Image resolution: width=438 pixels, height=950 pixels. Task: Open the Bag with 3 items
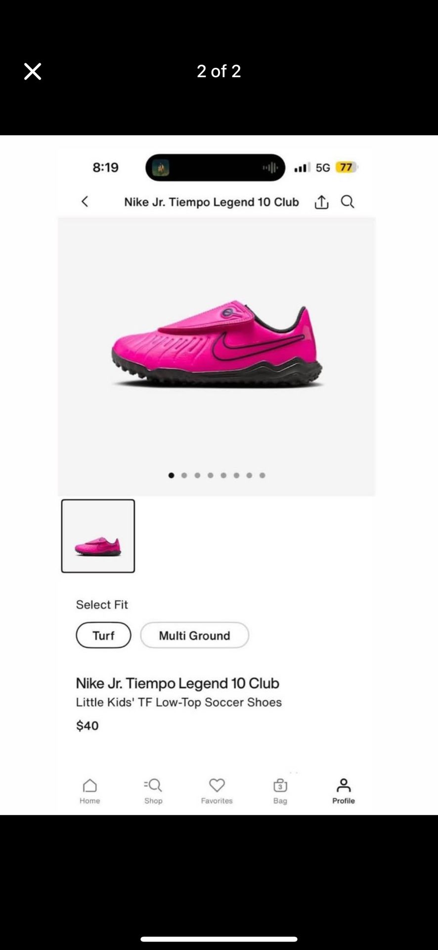[280, 791]
